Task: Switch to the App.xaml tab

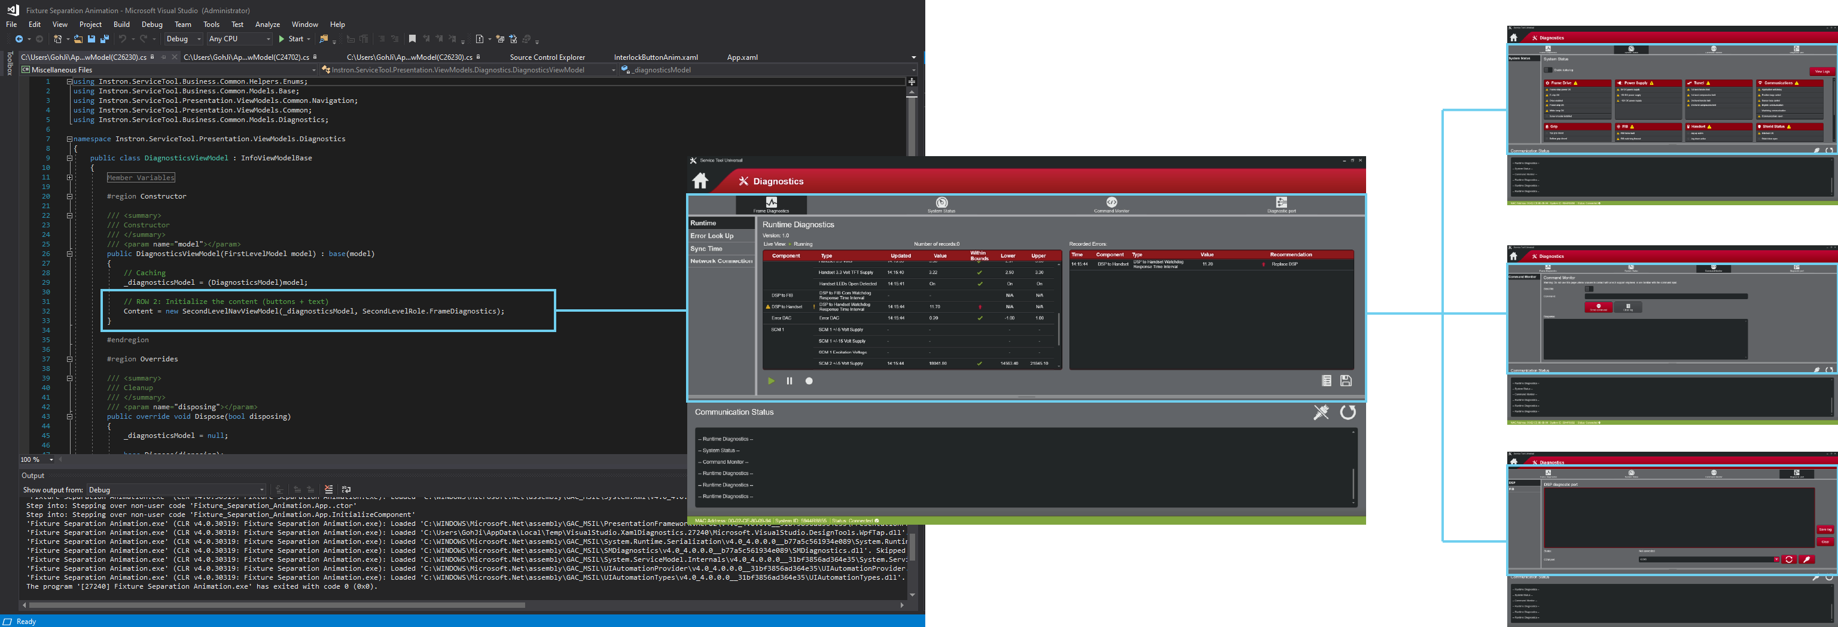Action: [742, 57]
